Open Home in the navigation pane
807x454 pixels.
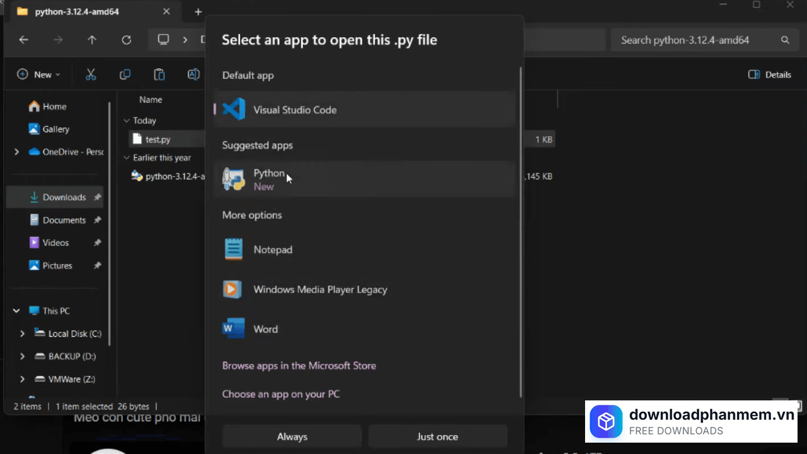point(47,107)
